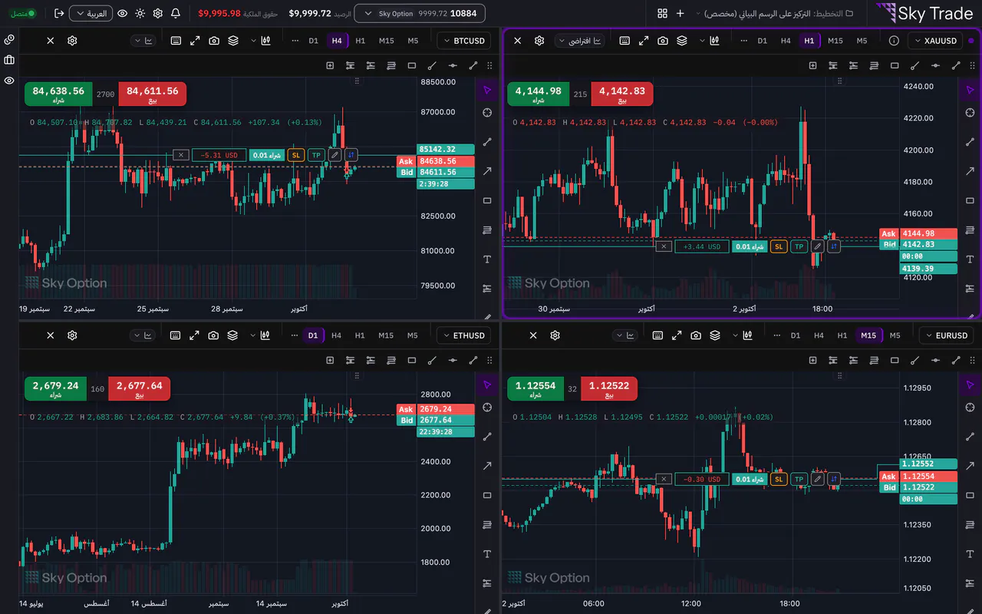The image size is (982, 614).
Task: Open the ETHUSD symbol dropdown
Action: 464,335
